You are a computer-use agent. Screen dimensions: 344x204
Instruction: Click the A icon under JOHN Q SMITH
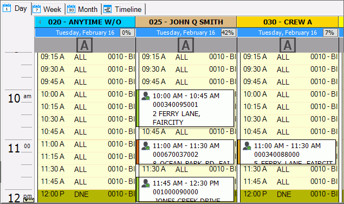[186, 45]
